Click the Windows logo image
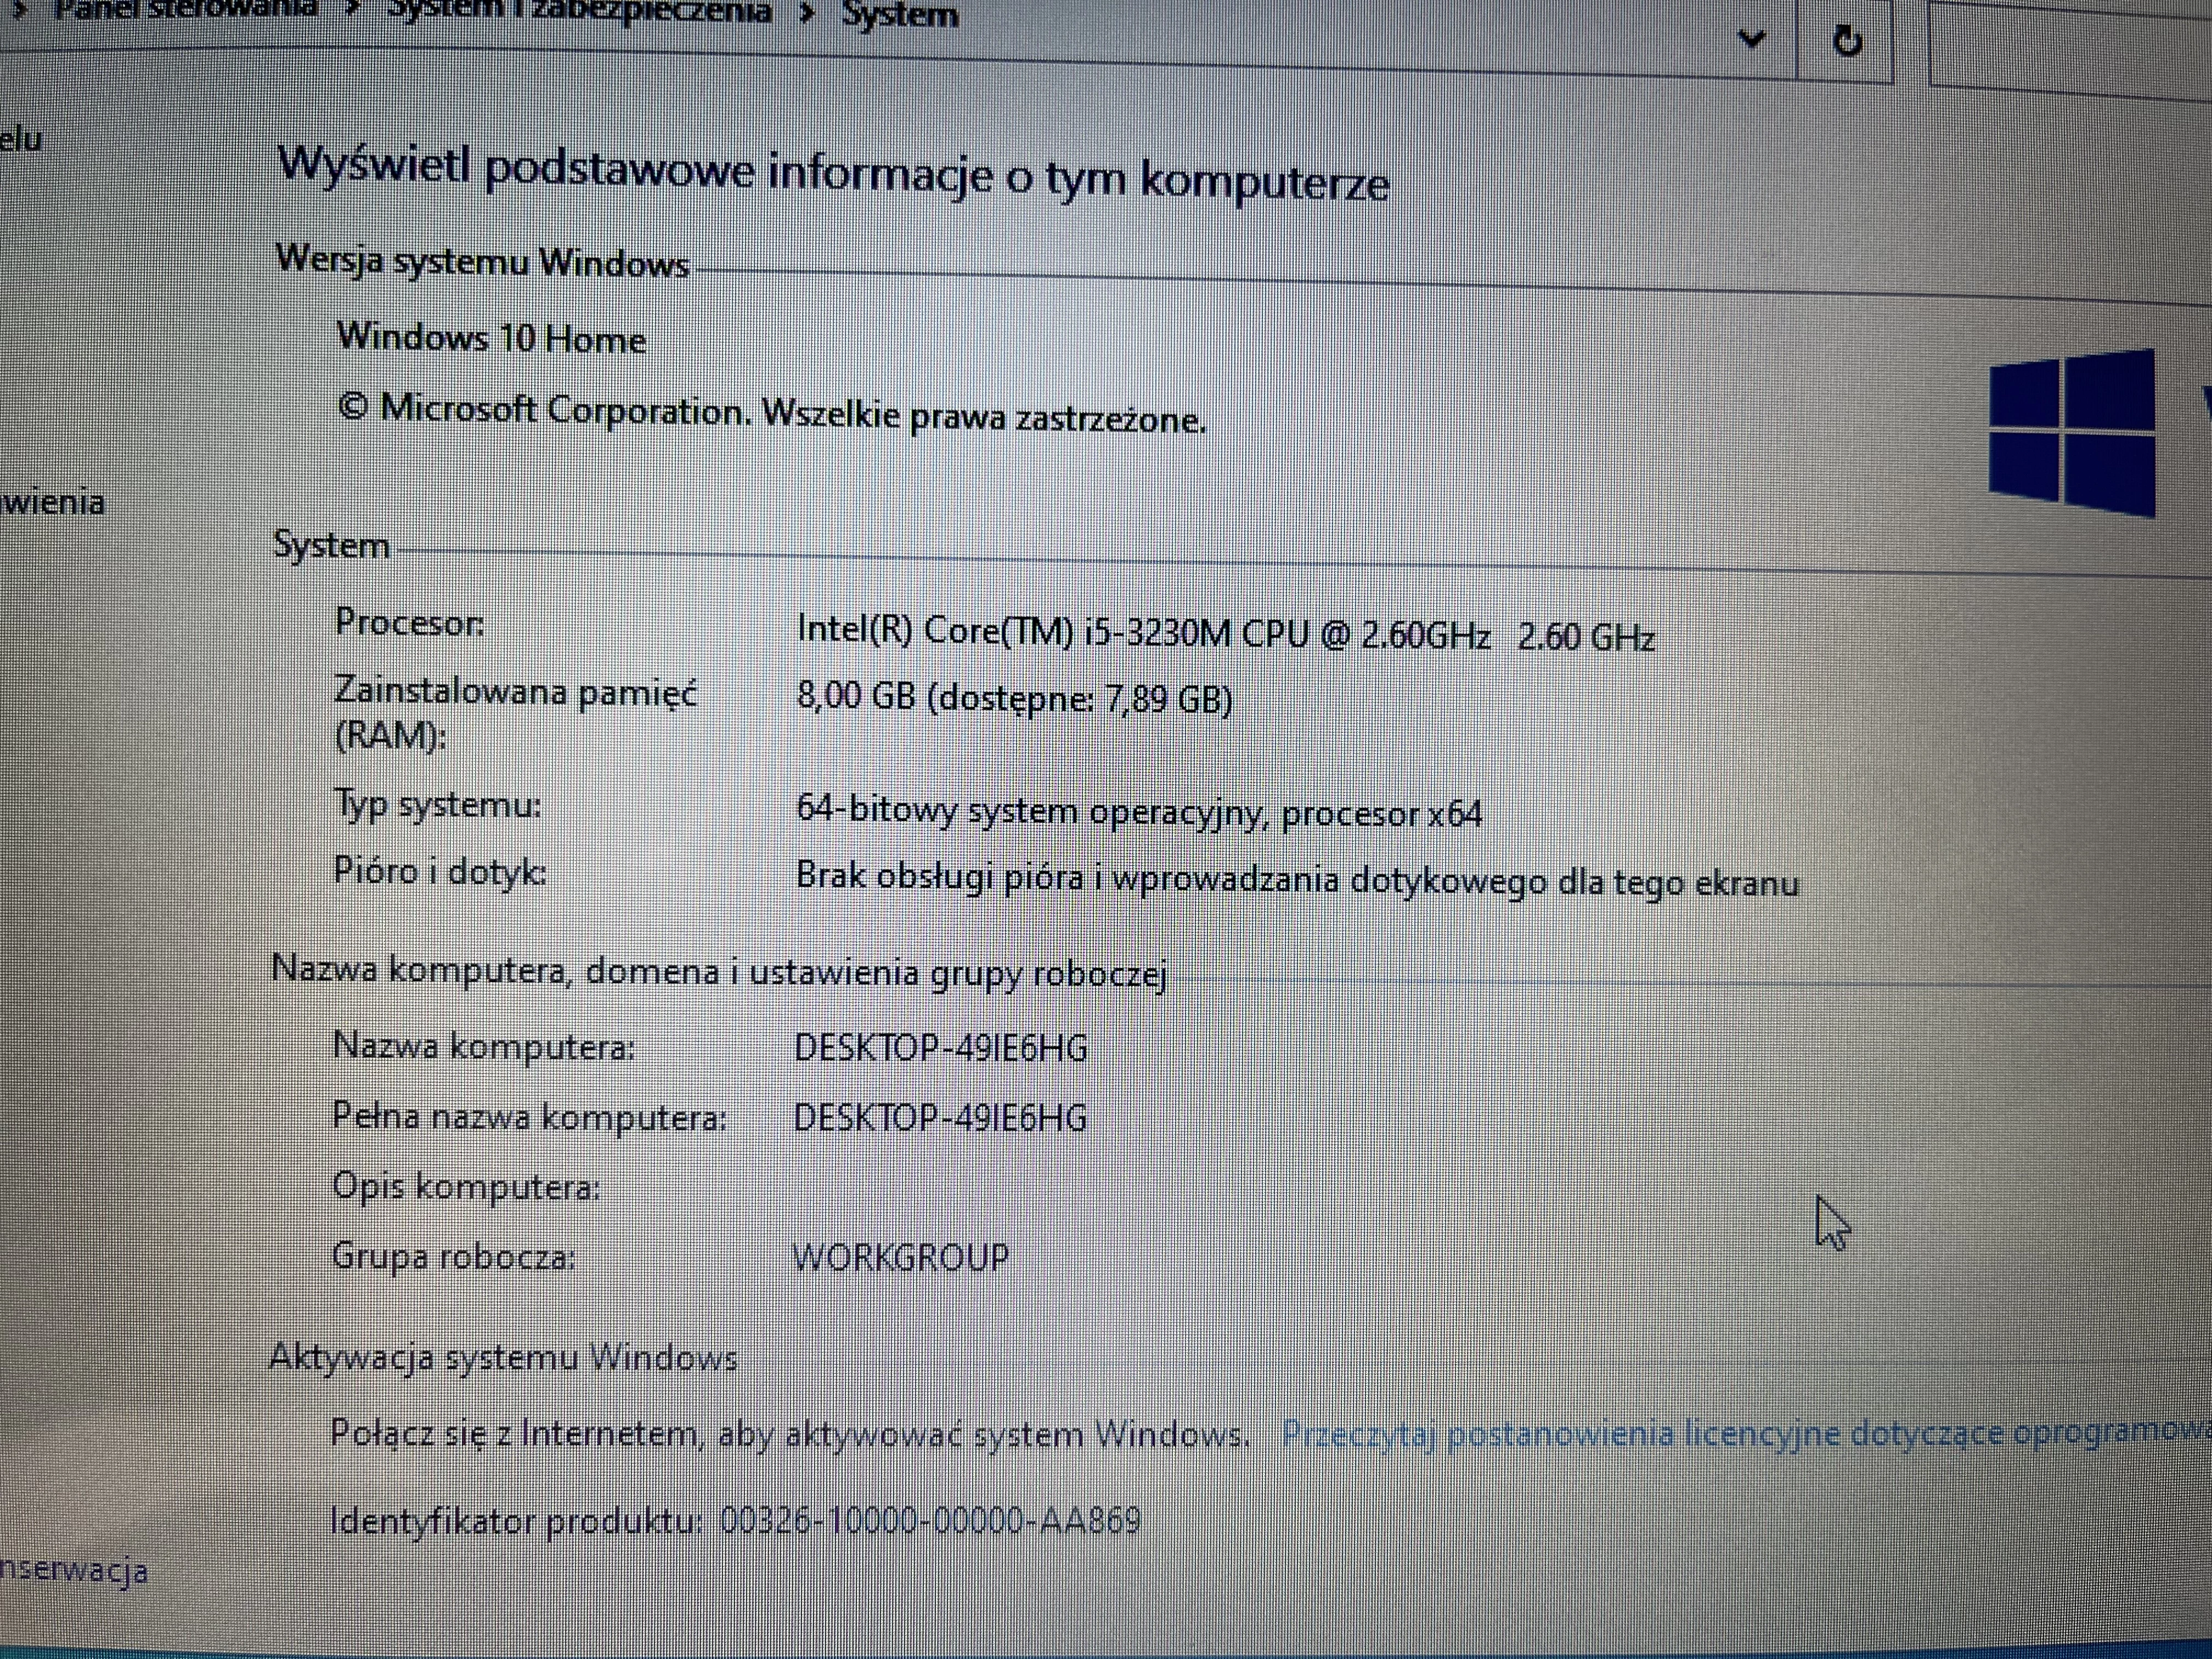Image resolution: width=2212 pixels, height=1659 pixels. tap(2072, 433)
